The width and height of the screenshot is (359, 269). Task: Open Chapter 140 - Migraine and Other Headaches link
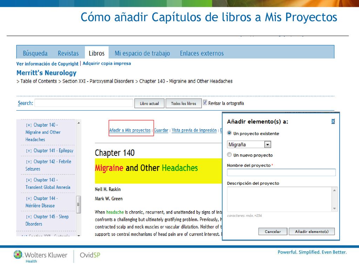point(43,132)
